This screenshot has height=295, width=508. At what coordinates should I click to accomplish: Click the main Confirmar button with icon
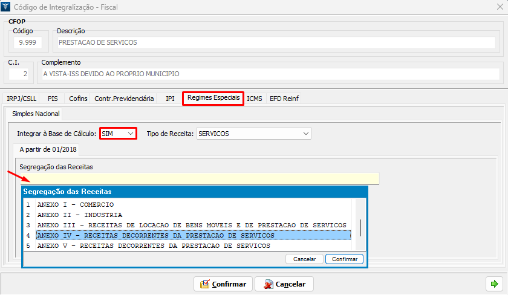click(x=223, y=284)
